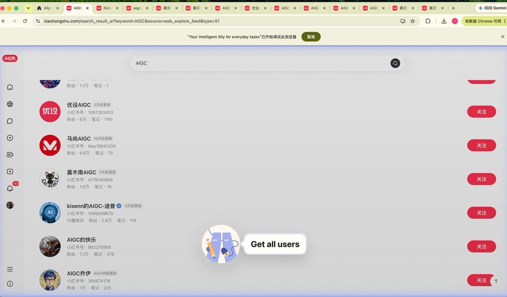The width and height of the screenshot is (507, 297).
Task: Reload the page with the refresh icon
Action: [x=25, y=21]
